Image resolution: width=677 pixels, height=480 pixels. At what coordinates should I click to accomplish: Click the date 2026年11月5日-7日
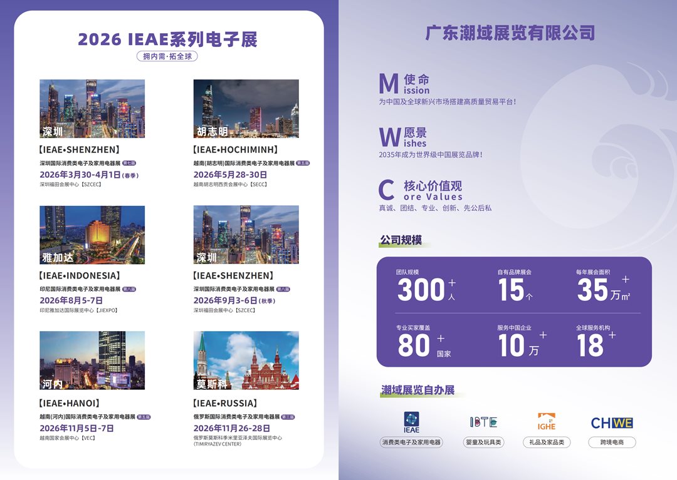pyautogui.click(x=77, y=428)
